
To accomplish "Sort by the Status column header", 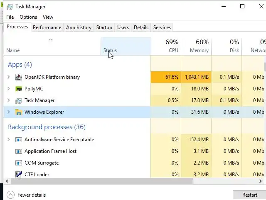I will (126, 46).
